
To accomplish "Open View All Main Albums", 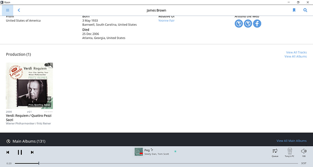I will click(291, 141).
